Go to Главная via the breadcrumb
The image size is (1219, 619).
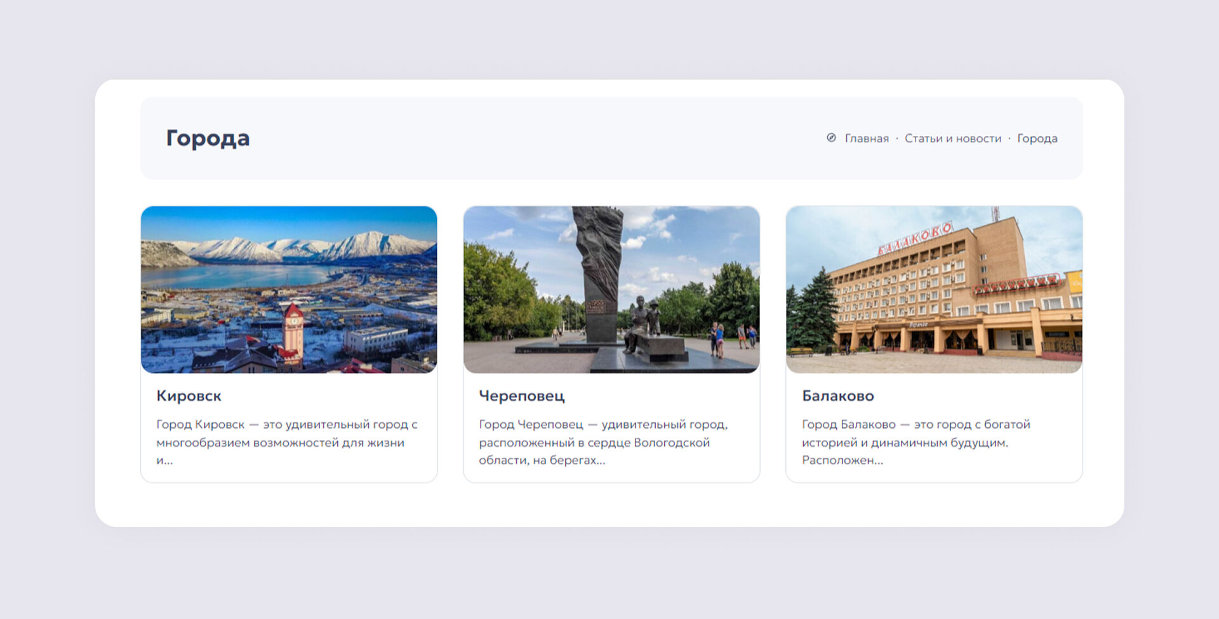(x=866, y=138)
